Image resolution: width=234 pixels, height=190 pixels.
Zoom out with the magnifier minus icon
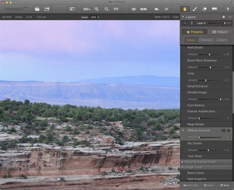106,9
